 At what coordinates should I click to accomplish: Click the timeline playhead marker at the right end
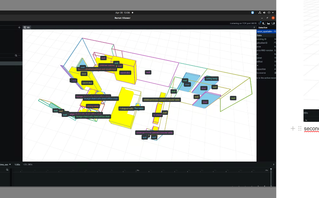point(271,169)
